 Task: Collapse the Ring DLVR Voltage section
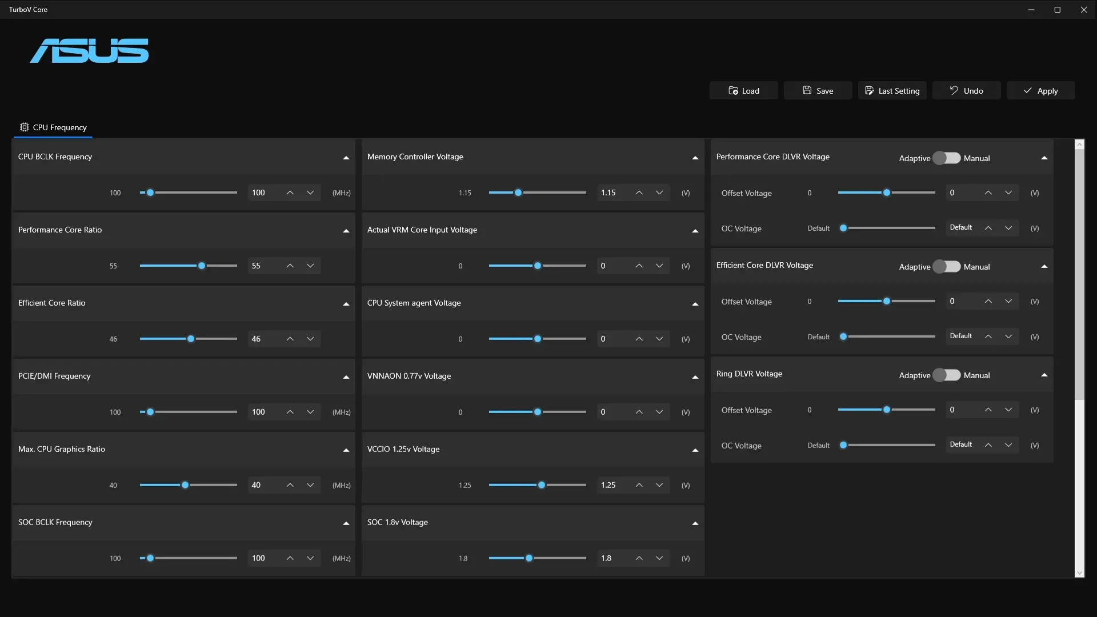(x=1044, y=375)
